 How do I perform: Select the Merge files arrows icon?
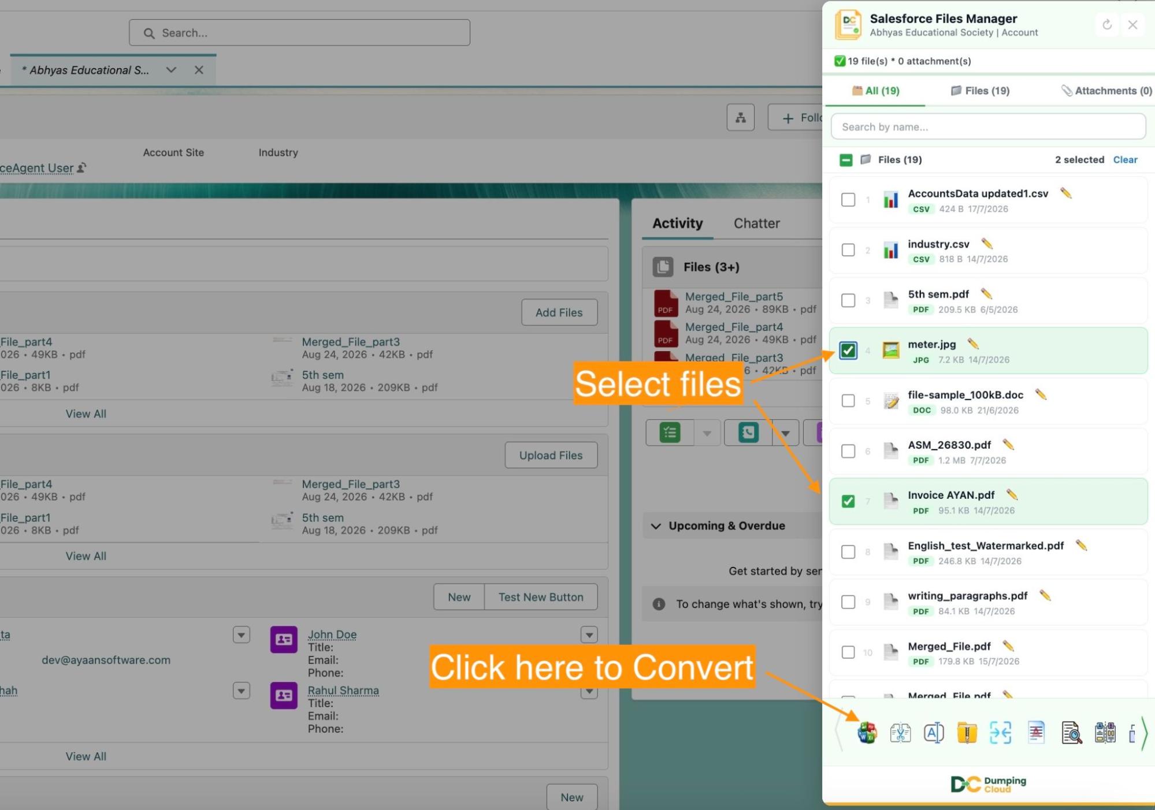[x=1001, y=733]
